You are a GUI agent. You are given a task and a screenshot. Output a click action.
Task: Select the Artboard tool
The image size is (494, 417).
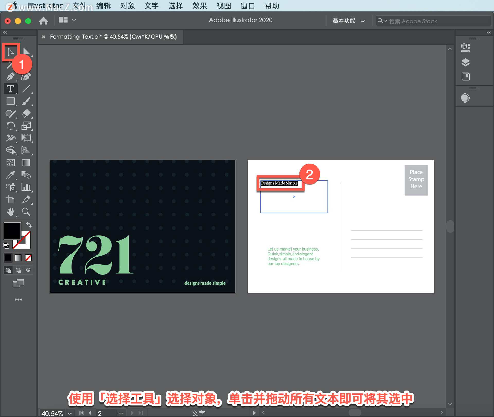11,200
